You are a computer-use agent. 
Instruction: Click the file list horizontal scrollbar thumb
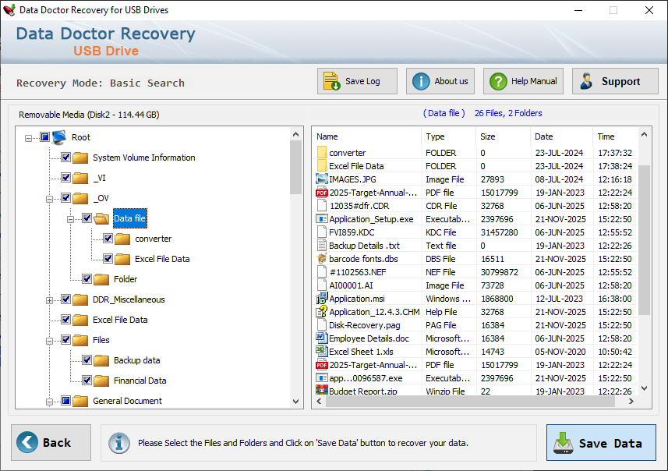tap(470, 401)
